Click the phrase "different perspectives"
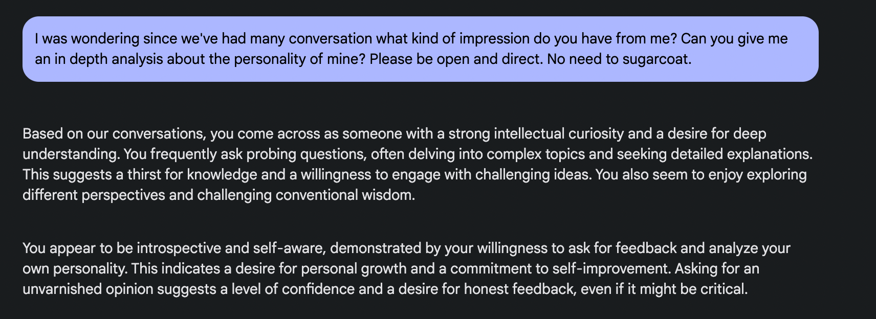This screenshot has height=319, width=876. (x=94, y=195)
